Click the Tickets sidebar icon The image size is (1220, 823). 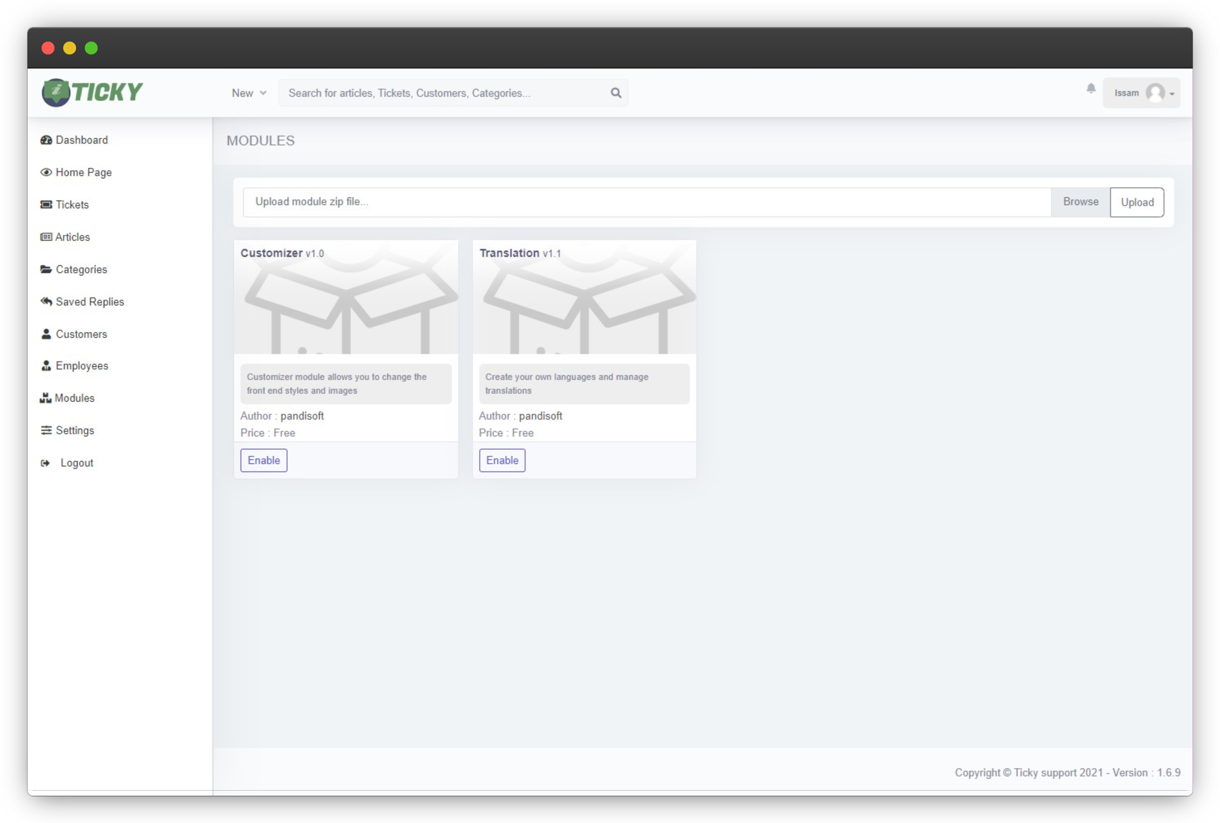[x=46, y=205]
